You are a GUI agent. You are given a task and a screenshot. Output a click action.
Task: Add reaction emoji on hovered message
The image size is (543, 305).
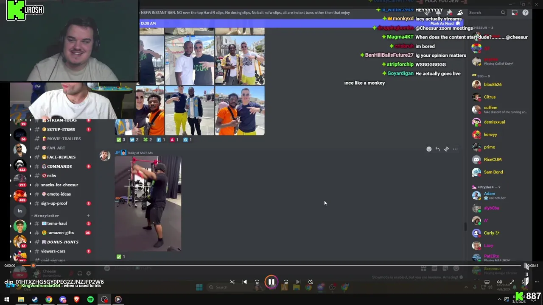pos(429,149)
